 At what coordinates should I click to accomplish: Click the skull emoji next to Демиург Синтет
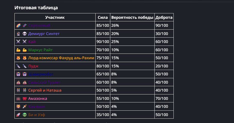25,34
